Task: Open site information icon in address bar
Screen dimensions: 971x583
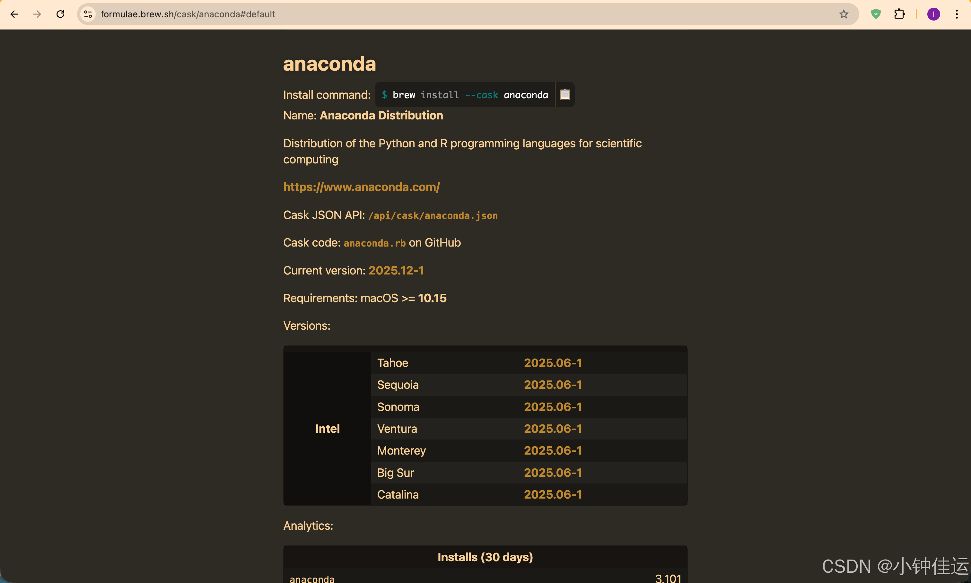Action: [x=88, y=14]
